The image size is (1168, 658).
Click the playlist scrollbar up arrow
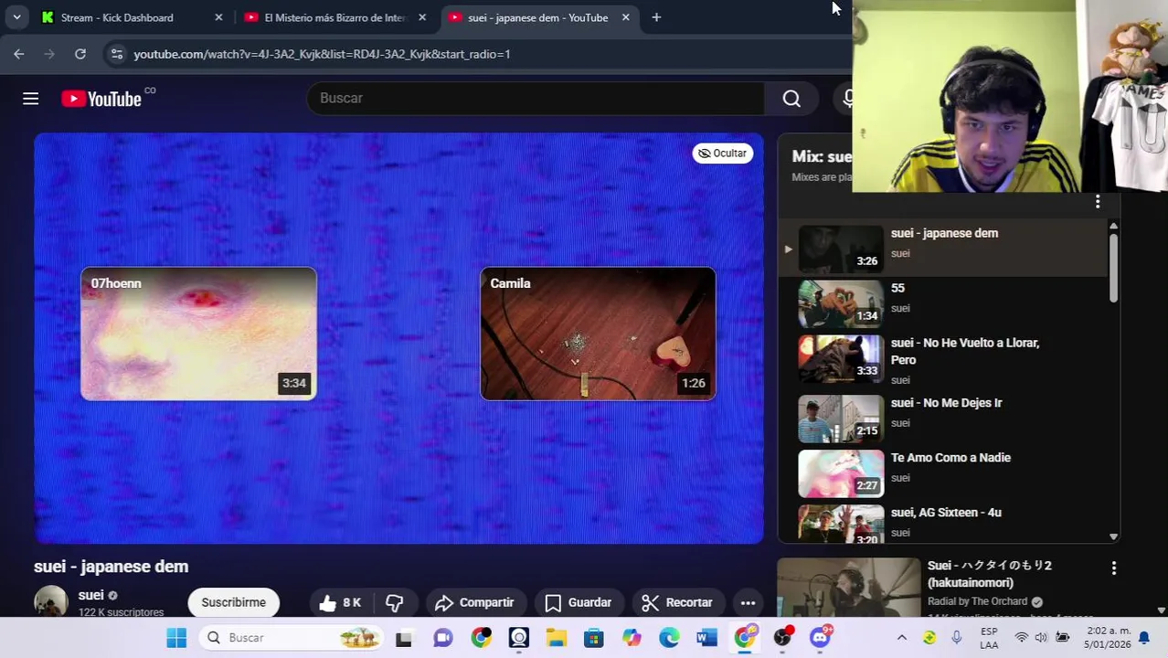(1113, 226)
